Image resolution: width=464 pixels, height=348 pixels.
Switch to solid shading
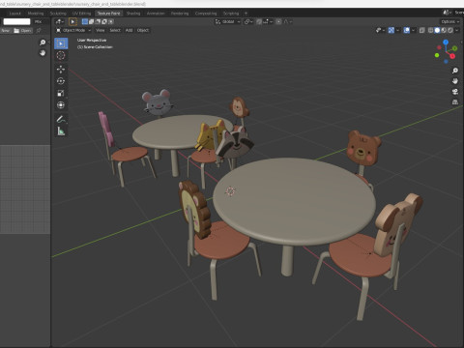pyautogui.click(x=437, y=30)
